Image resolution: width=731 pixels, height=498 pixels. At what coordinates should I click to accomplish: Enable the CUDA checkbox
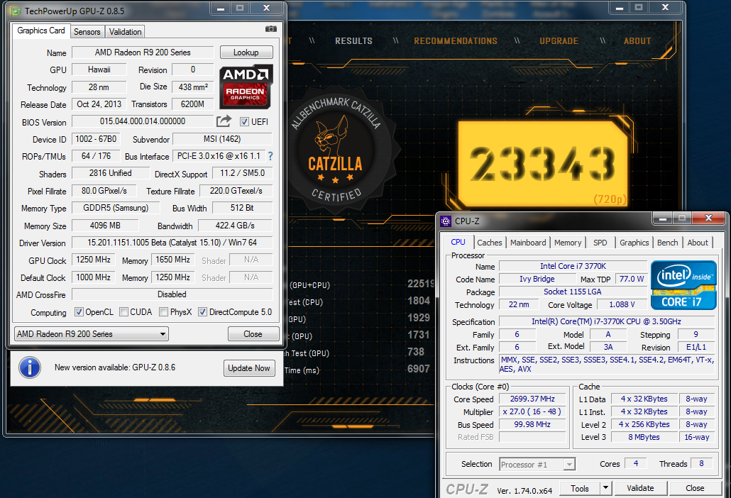coord(123,311)
